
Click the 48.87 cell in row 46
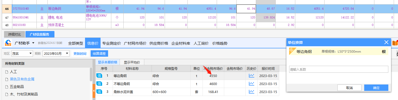(x=266, y=9)
